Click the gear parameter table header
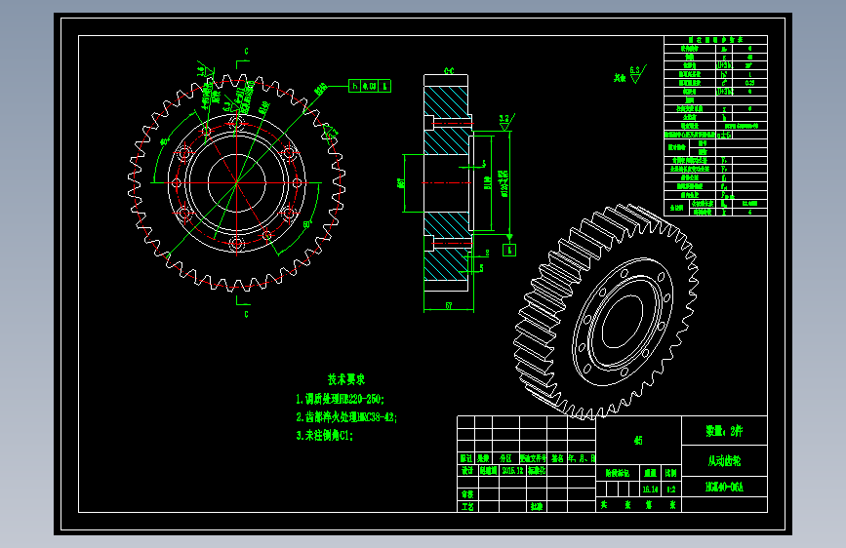This screenshot has height=548, width=846. pos(715,40)
